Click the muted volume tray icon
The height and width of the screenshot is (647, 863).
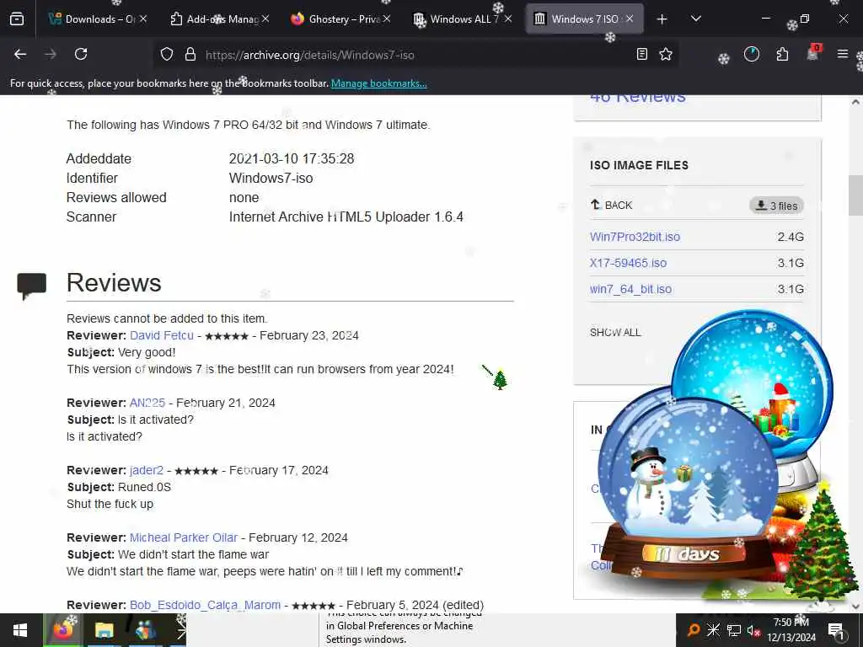click(x=753, y=630)
